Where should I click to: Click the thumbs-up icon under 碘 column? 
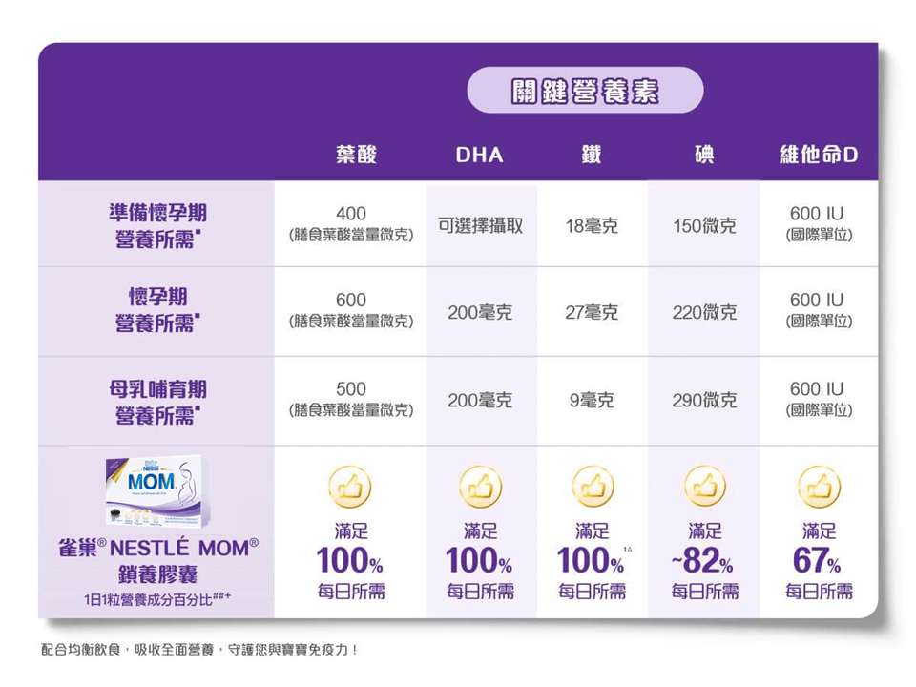click(x=704, y=487)
